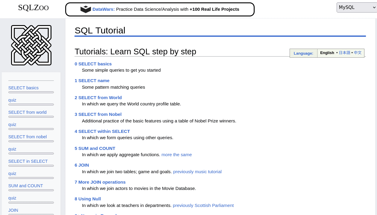The width and height of the screenshot is (377, 215).
Task: Open the '0 SELECT basics' tutorial
Action: 93,64
